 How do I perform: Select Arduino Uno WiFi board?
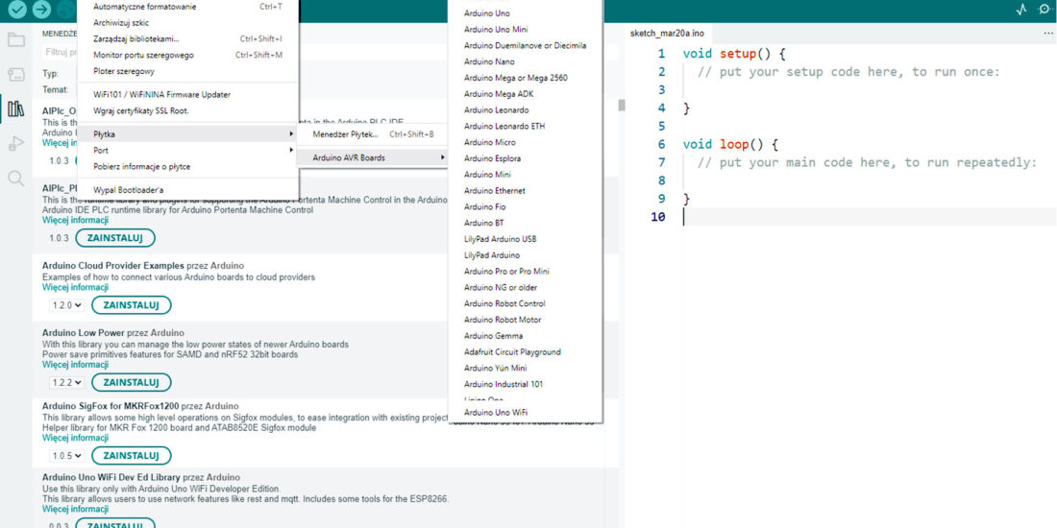tap(525, 413)
